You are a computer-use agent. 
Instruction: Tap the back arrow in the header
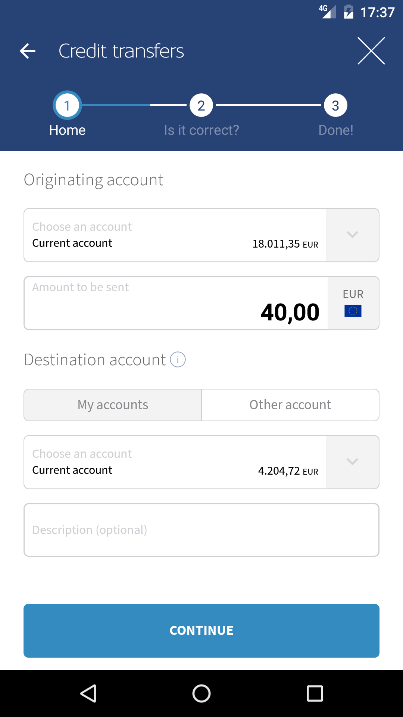click(28, 51)
